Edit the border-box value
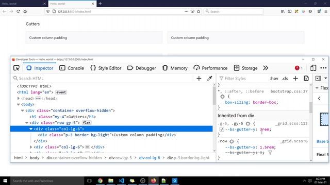Viewport: 330px width, 185px height. coord(265,102)
